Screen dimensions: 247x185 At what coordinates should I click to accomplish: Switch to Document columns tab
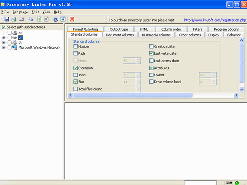(120, 35)
